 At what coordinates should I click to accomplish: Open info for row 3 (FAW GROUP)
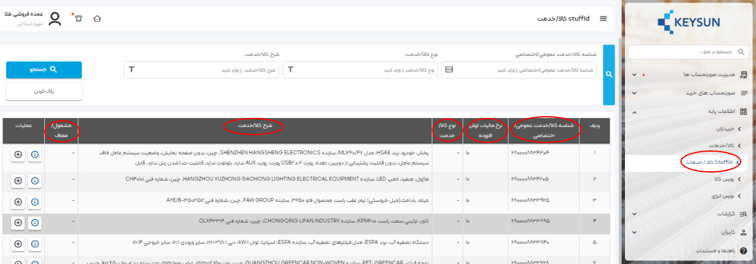34,201
